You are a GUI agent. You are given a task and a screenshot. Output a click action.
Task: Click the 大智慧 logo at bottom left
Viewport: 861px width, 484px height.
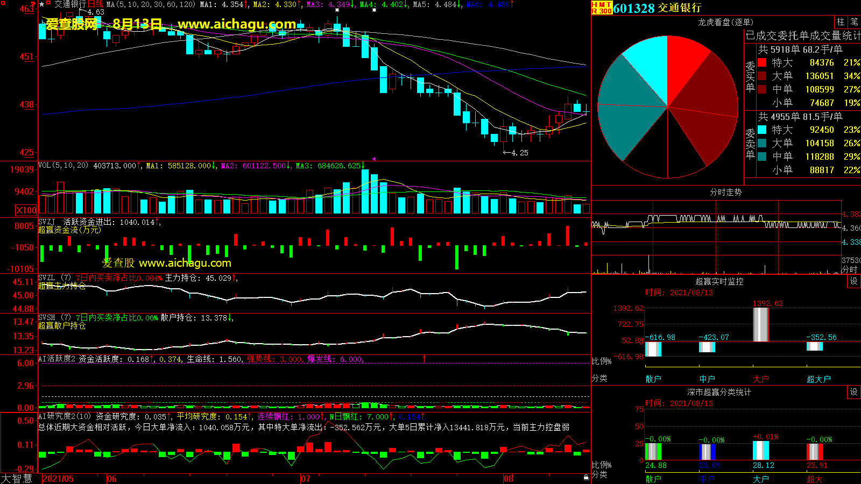pyautogui.click(x=17, y=478)
